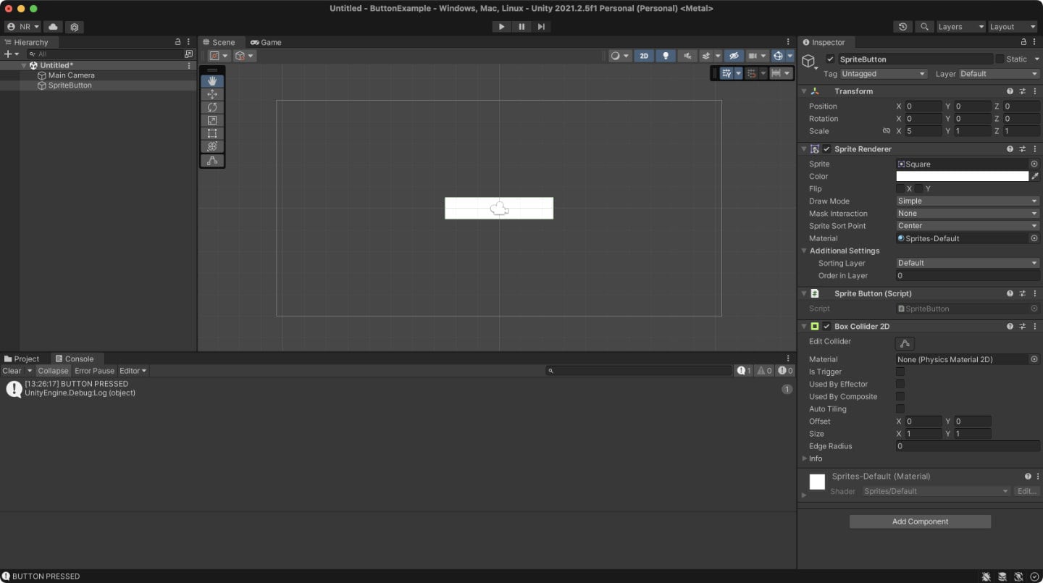This screenshot has height=583, width=1043.
Task: Open the search in the toolbar
Action: (x=924, y=27)
